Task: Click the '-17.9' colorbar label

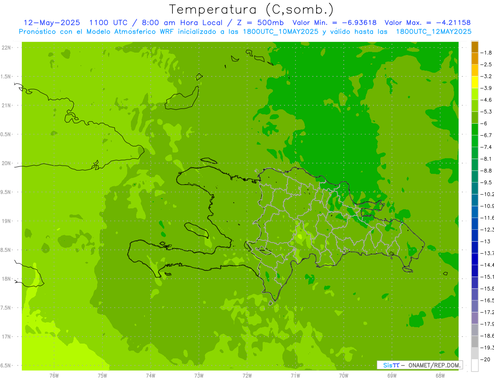Action: coord(487,324)
